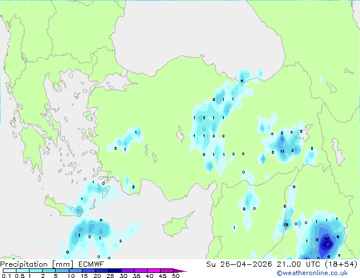Open the weatheronline.co.uk link

pyautogui.click(x=312, y=273)
